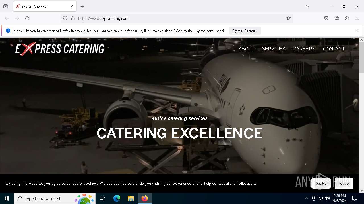Image resolution: width=364 pixels, height=204 pixels.
Task: Click the airline catering services subtitle
Action: coord(180,118)
